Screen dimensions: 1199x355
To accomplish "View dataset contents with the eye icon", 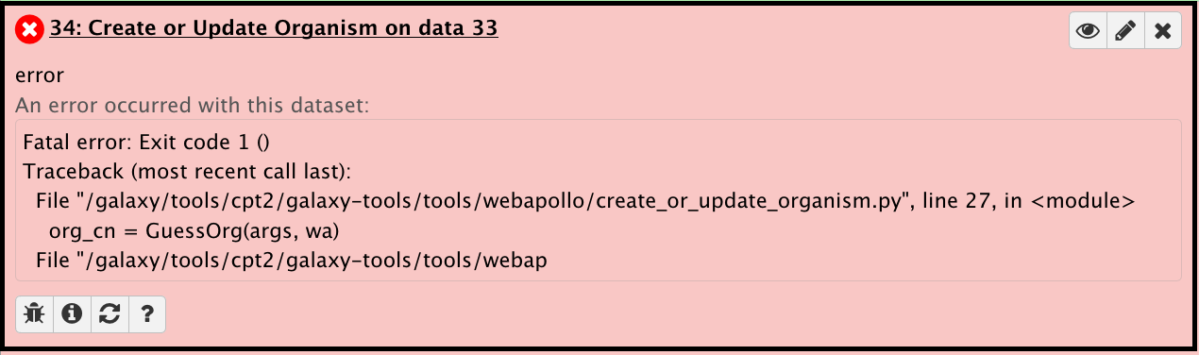I will click(x=1088, y=31).
